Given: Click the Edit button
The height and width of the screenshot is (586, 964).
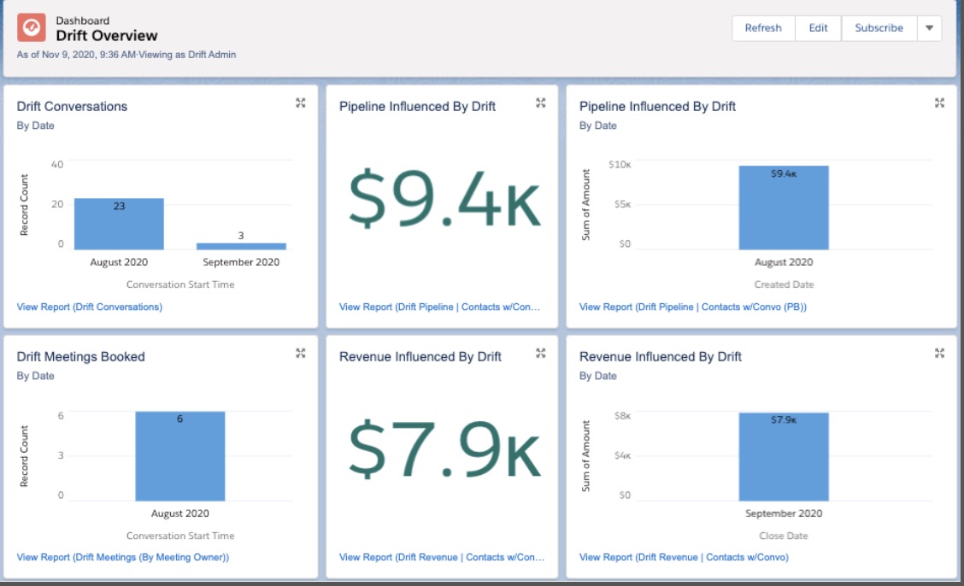Looking at the screenshot, I should coord(819,28).
